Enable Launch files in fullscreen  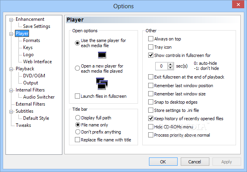77,96
